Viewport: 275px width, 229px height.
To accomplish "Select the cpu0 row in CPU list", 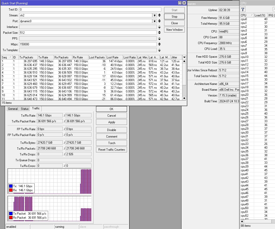I will (257, 19).
